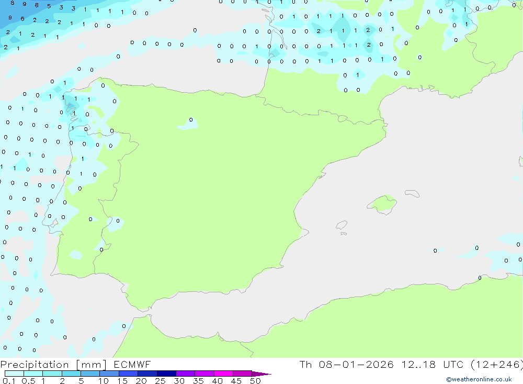Click the 0.1–0.5 mm palest legend swatch
Screen dimensions: 523x384
click(14, 374)
